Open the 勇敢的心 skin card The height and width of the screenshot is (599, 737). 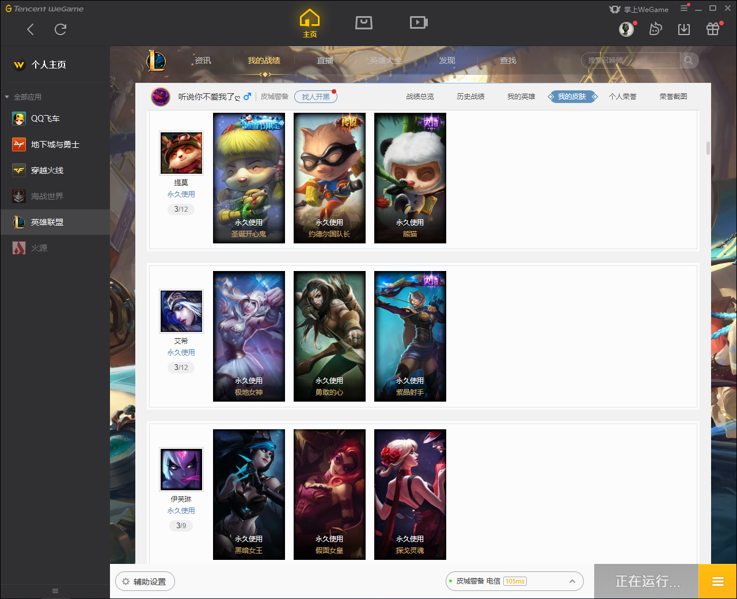coord(329,336)
